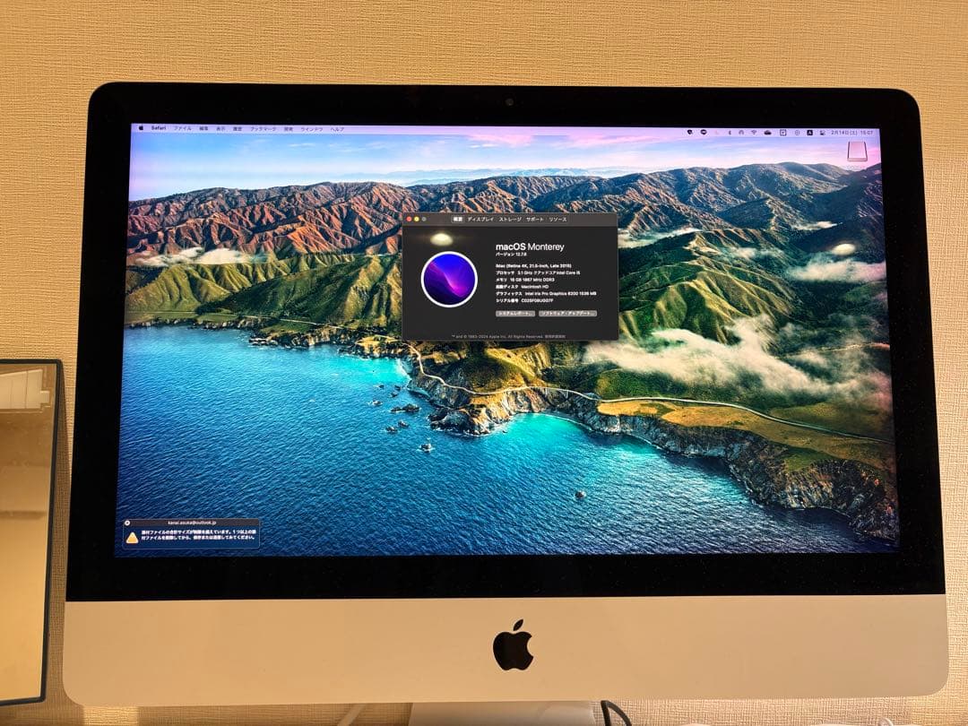The image size is (968, 726).
Task: Open the ブックマーク (Bookmarks) menu
Action: point(264,129)
